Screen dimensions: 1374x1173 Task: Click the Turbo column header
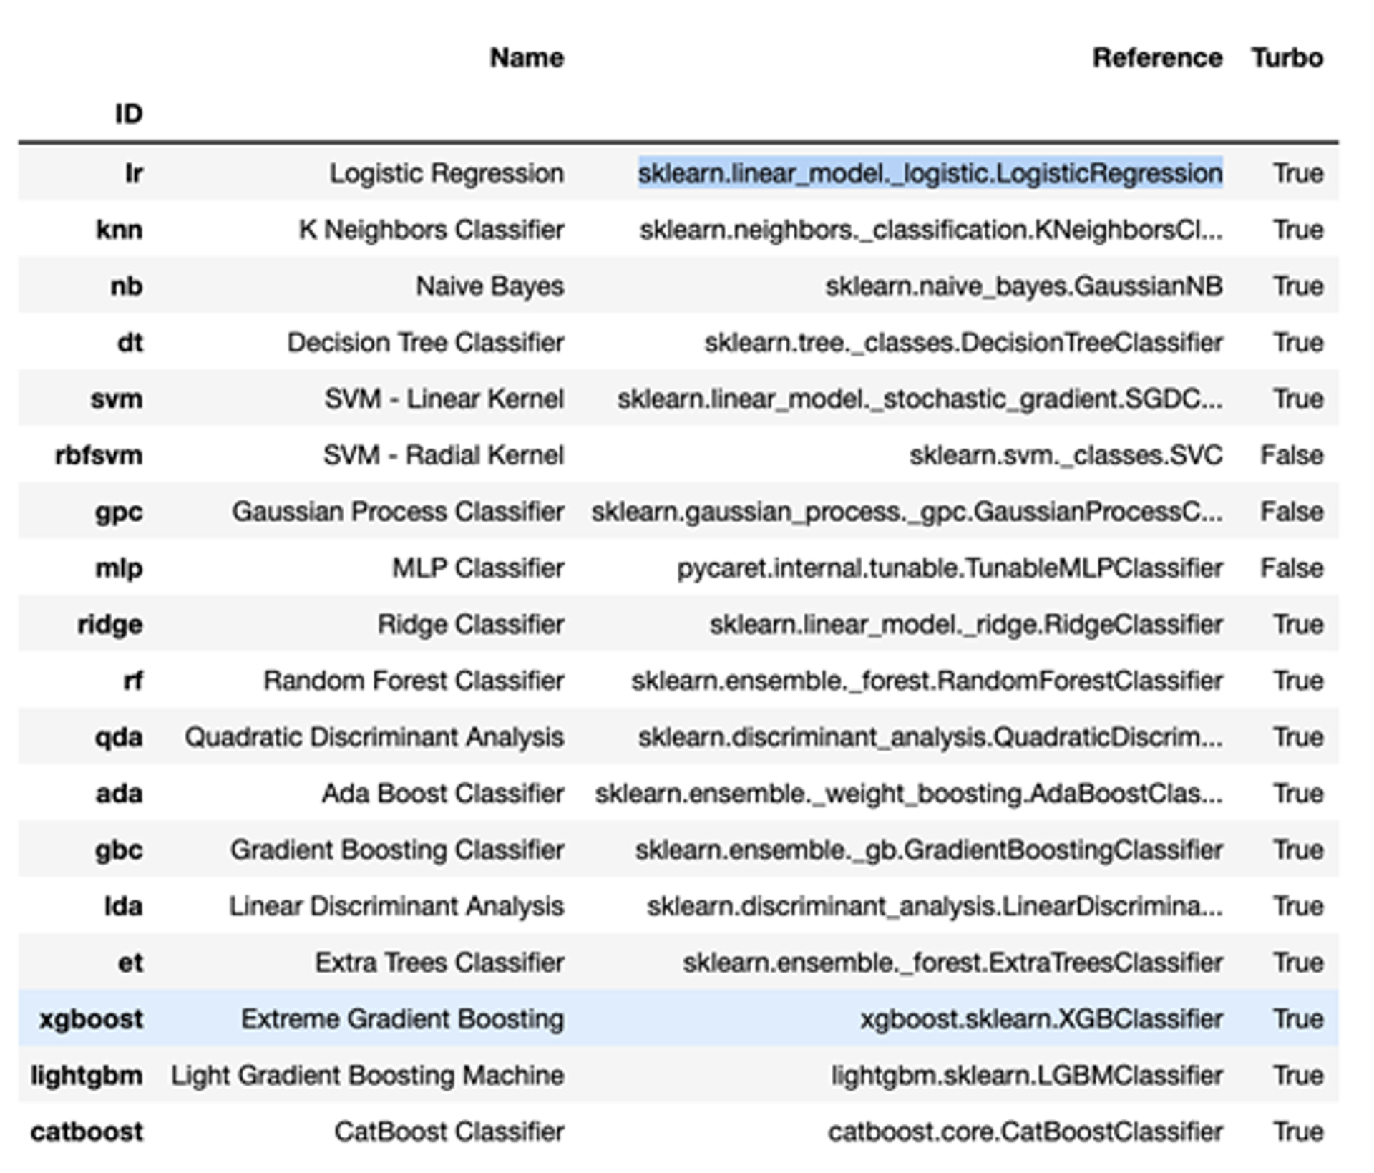[1287, 58]
